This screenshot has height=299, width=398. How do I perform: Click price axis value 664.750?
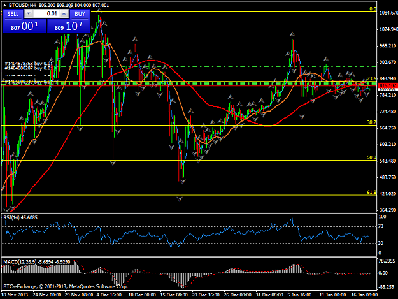click(388, 128)
